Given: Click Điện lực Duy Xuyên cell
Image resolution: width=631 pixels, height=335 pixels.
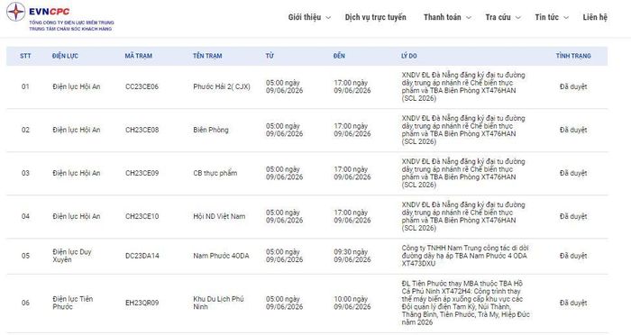Looking at the screenshot, I should point(71,256).
